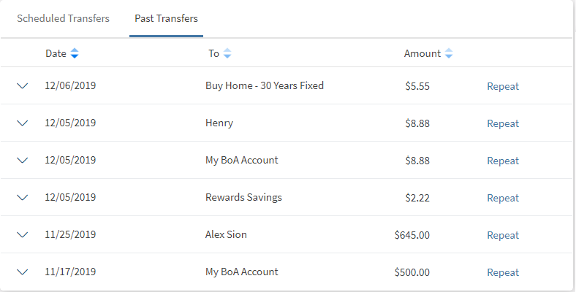Repeat the $8.88 My BoA Account transfer

[x=503, y=161]
